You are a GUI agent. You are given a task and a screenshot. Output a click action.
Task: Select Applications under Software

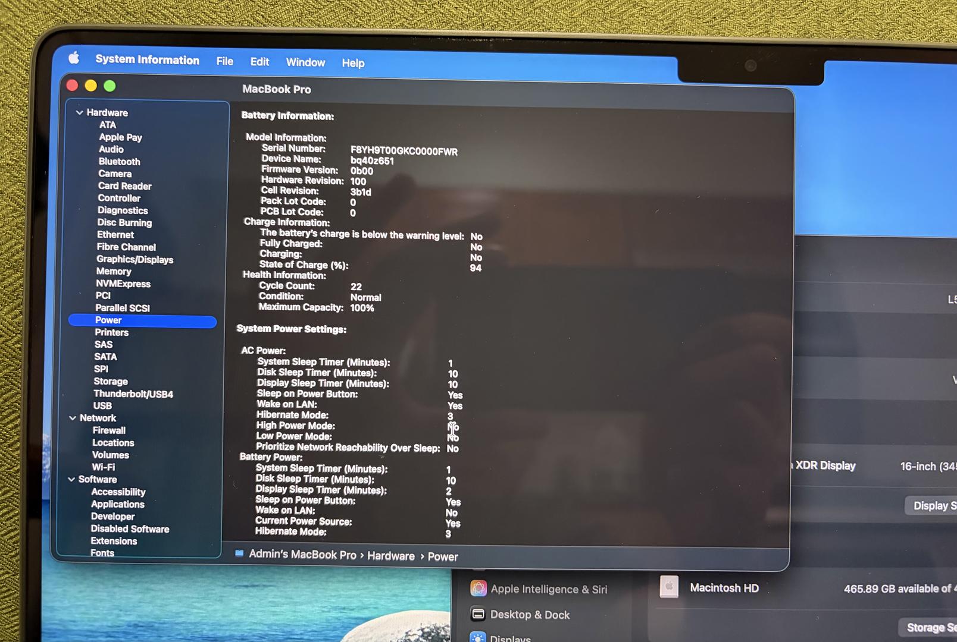tap(118, 504)
